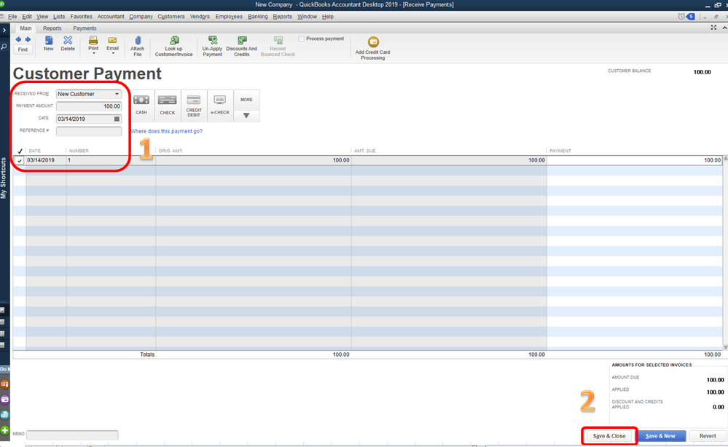Click the Revert button
This screenshot has height=447, width=728.
pos(708,436)
